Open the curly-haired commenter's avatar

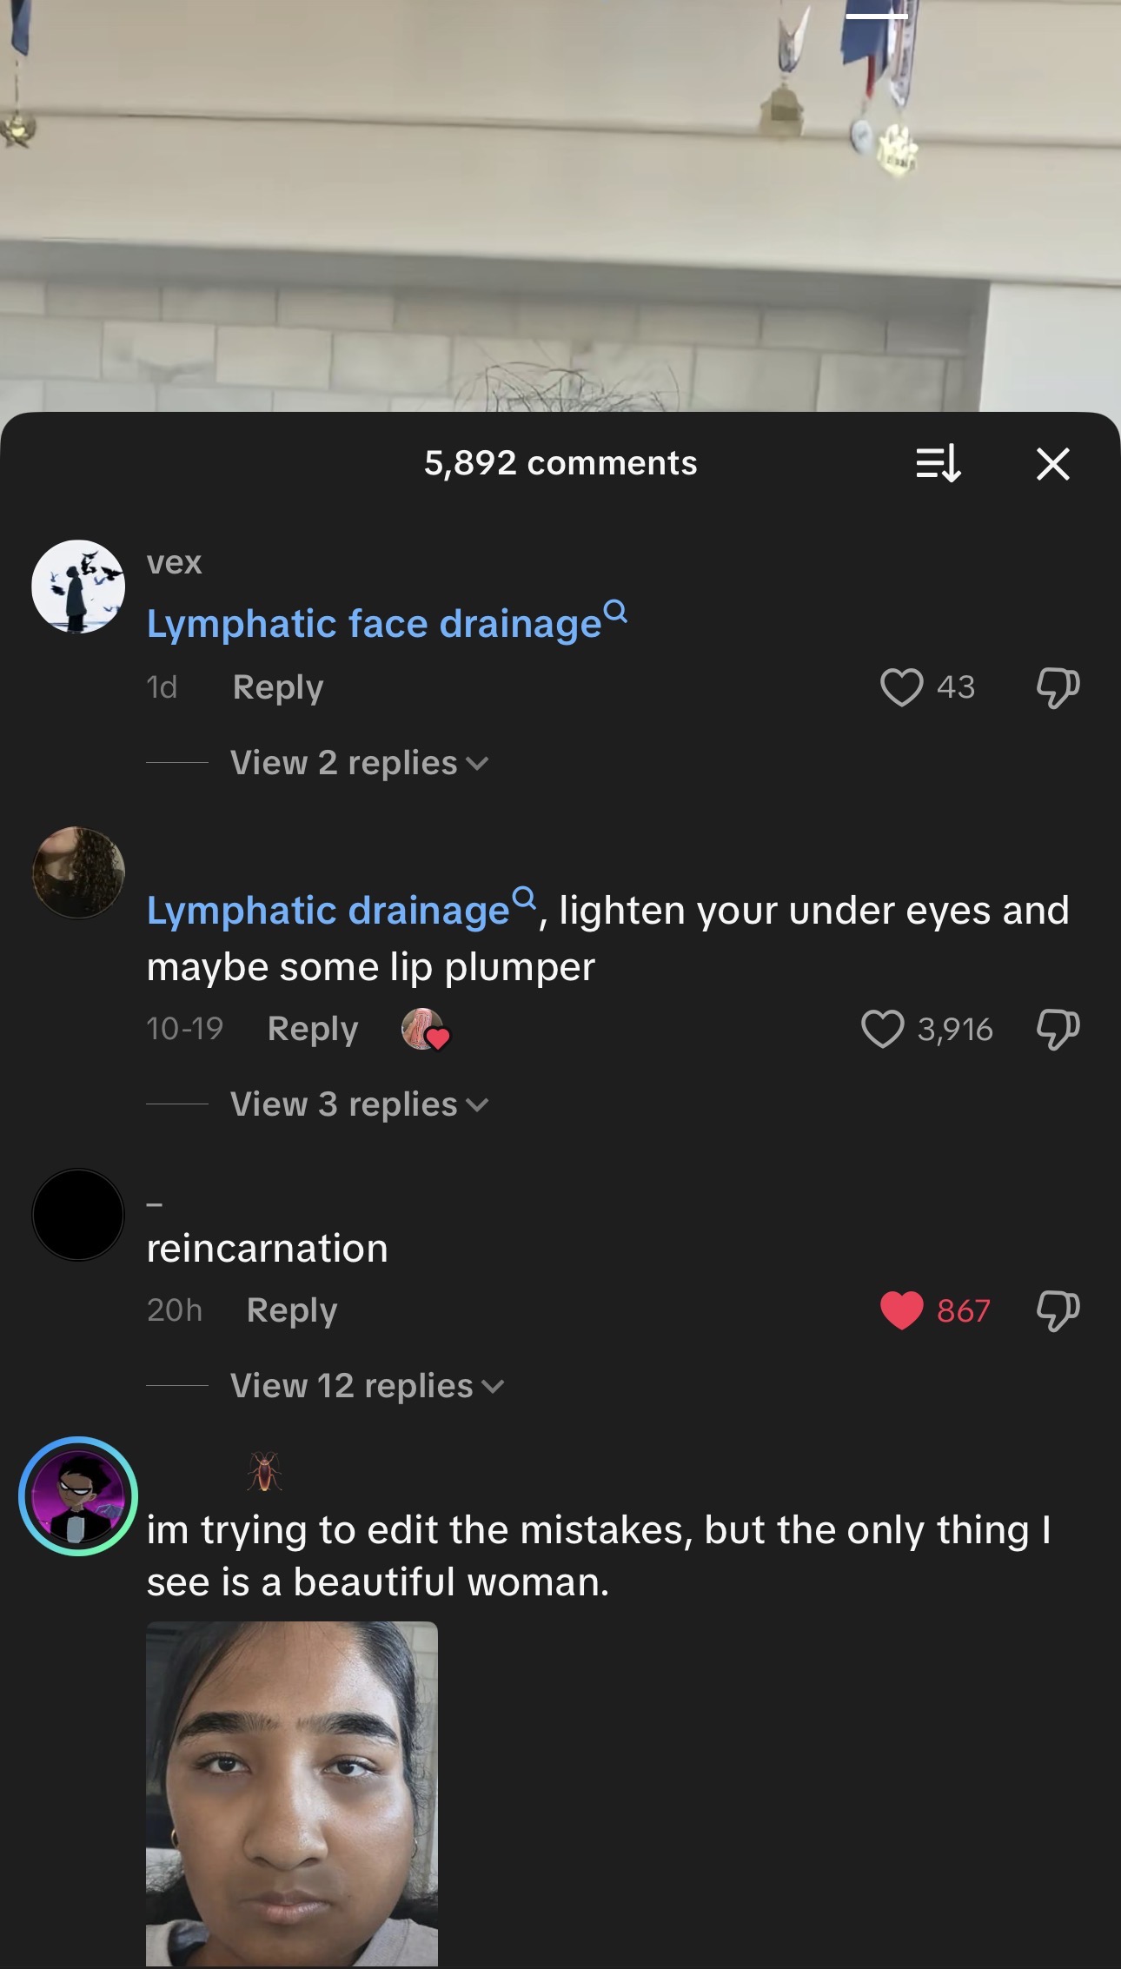78,872
